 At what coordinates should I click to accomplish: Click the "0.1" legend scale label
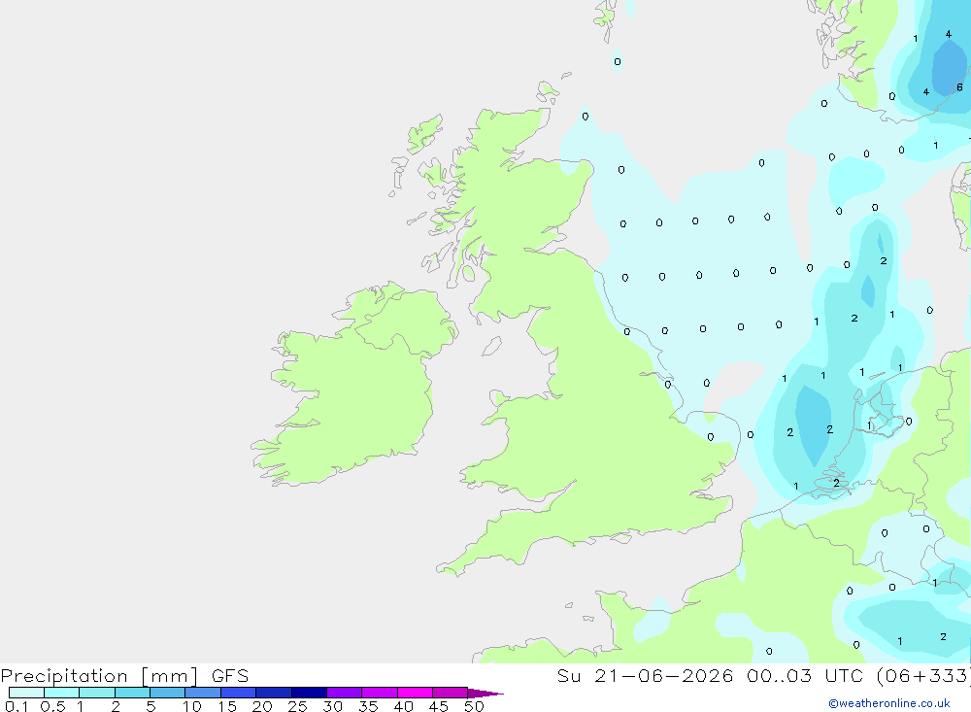point(17,706)
